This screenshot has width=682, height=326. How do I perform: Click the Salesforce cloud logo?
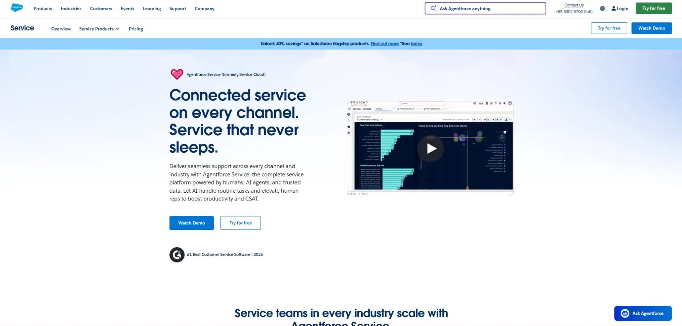pos(17,7)
